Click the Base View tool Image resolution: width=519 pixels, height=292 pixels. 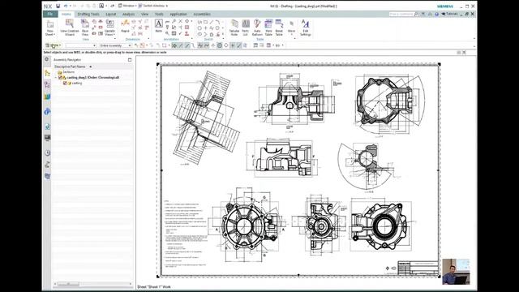tap(85, 27)
